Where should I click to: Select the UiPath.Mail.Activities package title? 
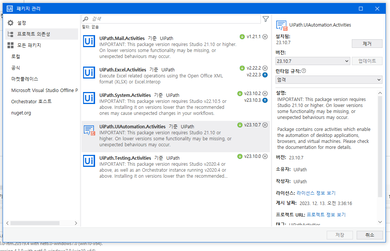coord(122,39)
